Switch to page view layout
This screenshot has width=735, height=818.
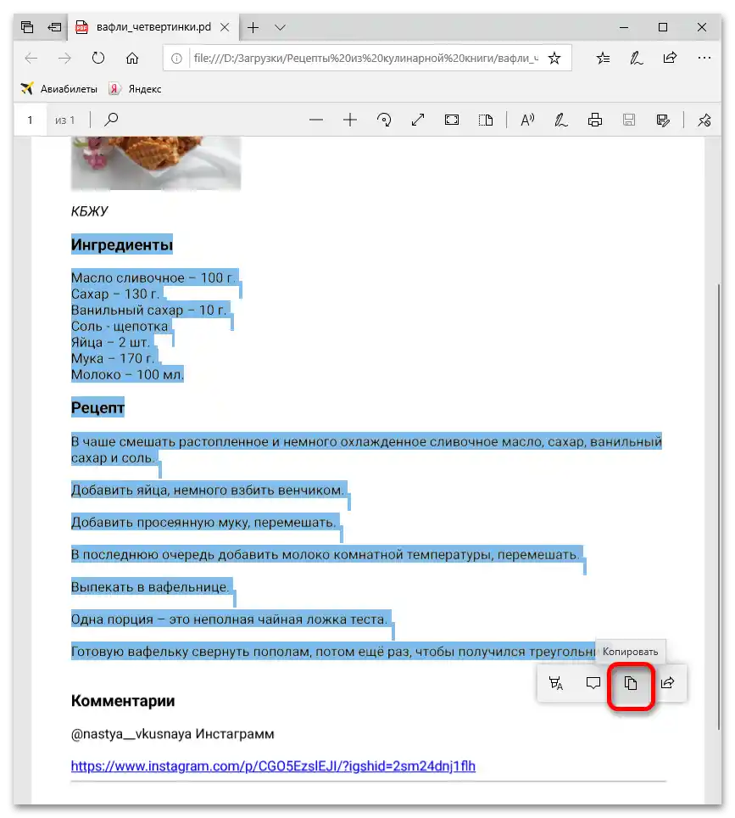485,119
